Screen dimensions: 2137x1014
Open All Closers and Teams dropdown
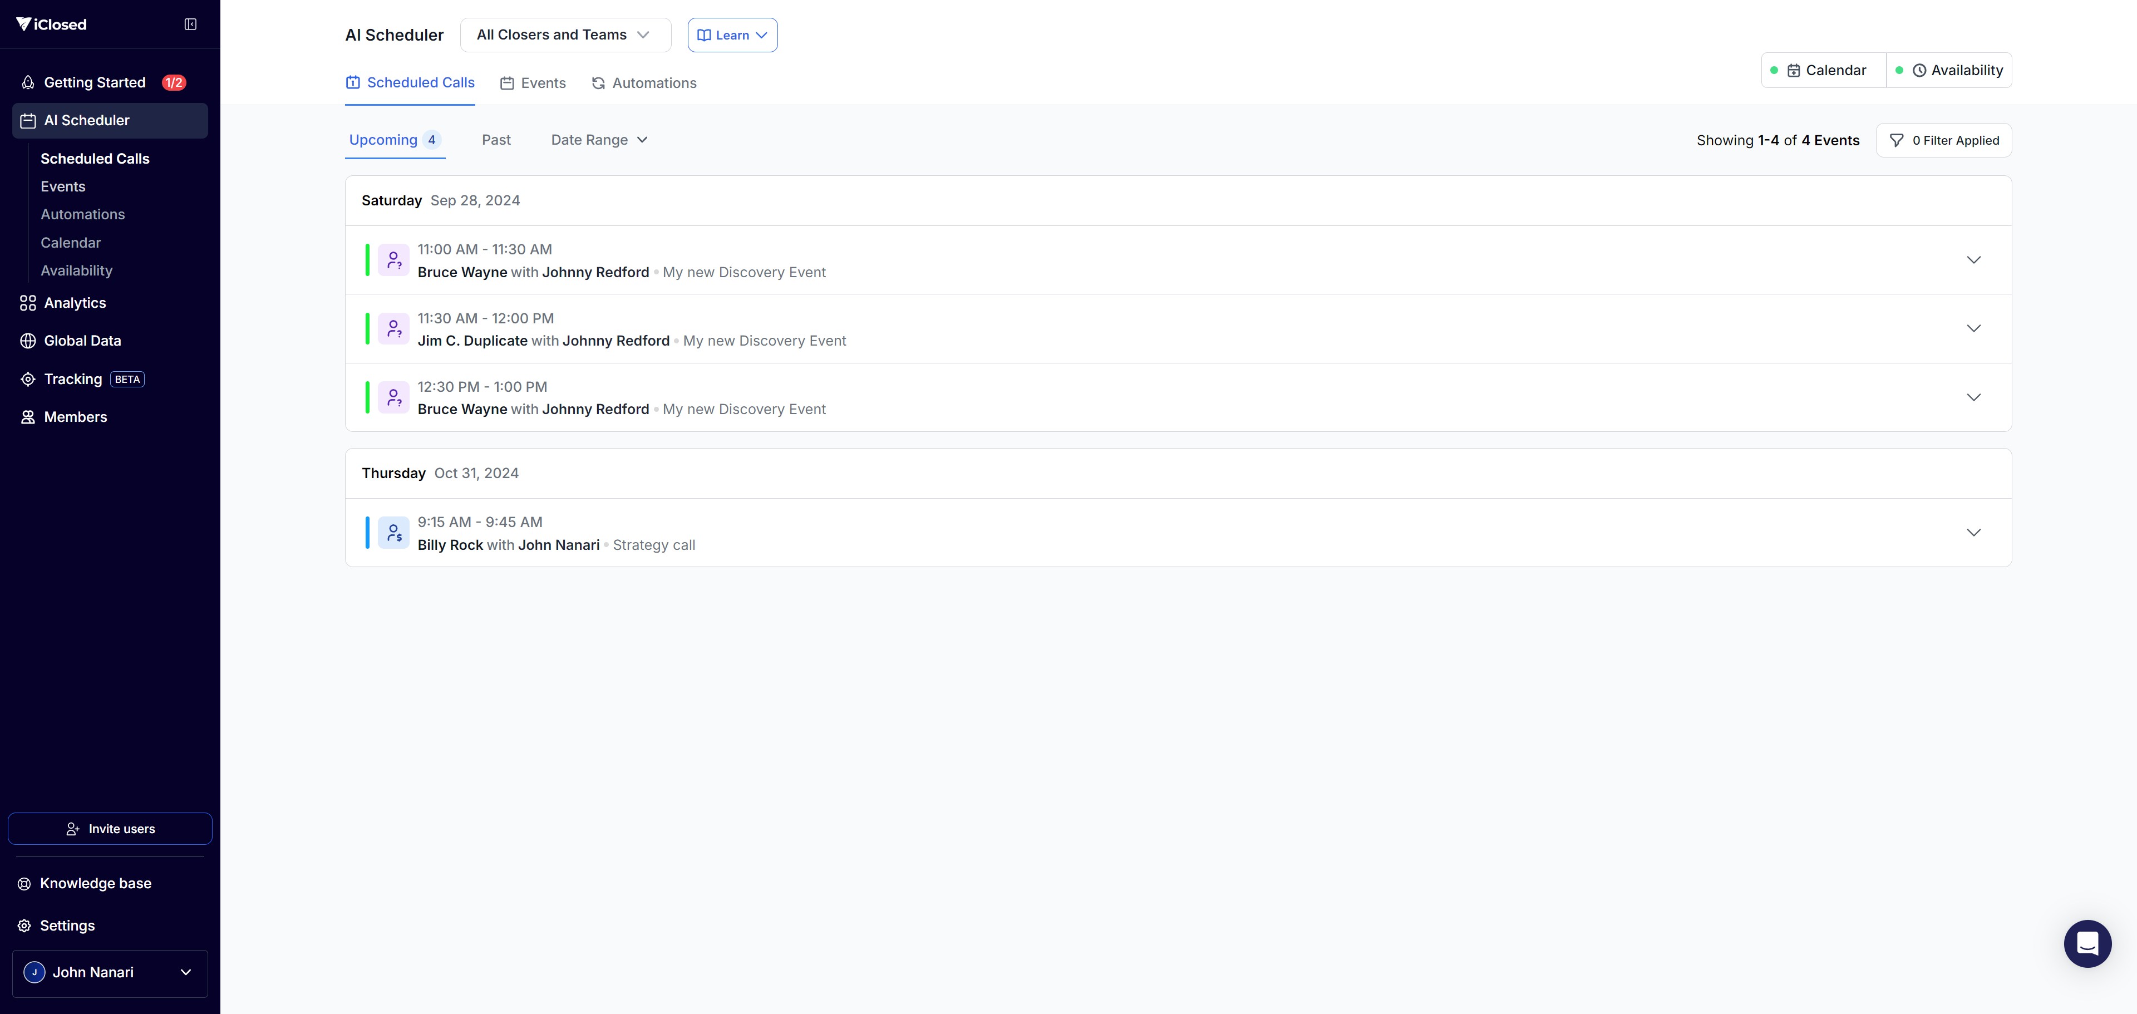[x=564, y=35]
